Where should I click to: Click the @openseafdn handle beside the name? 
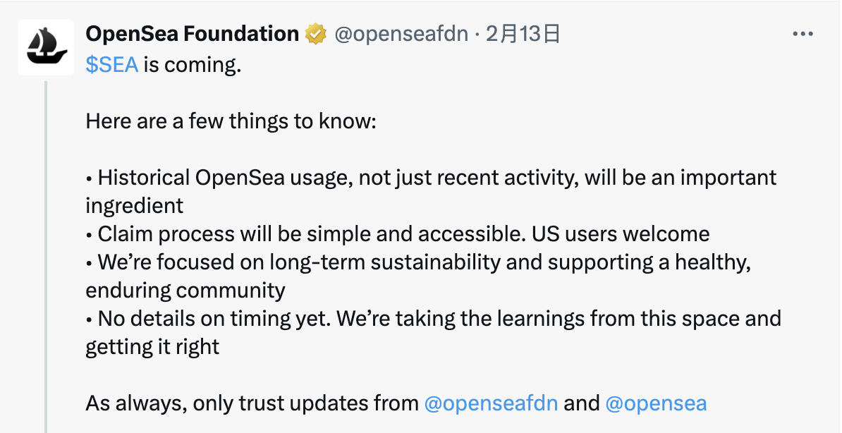pyautogui.click(x=401, y=35)
